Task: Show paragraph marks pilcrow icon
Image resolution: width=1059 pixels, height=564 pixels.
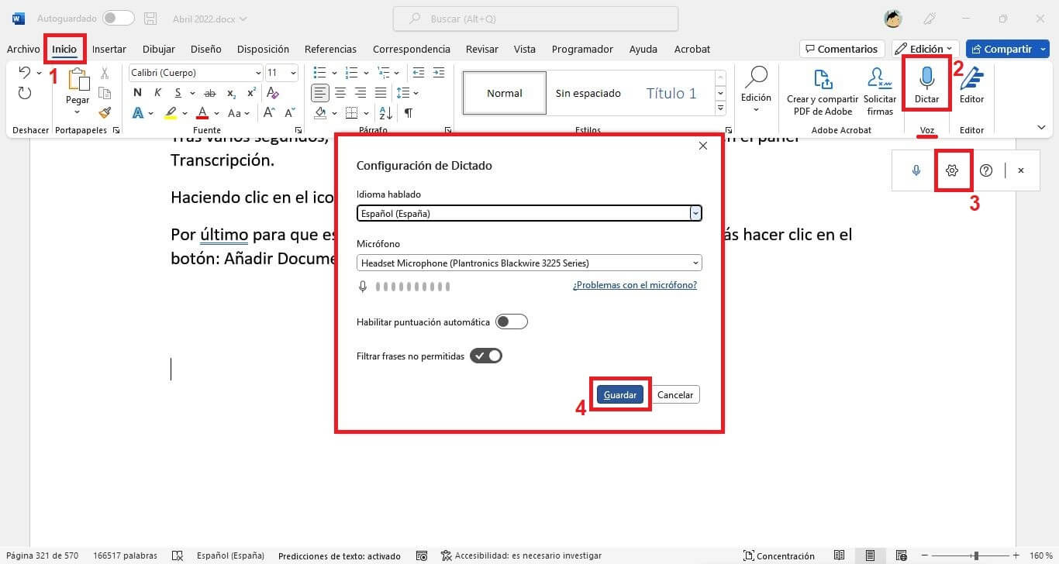Action: tap(409, 113)
